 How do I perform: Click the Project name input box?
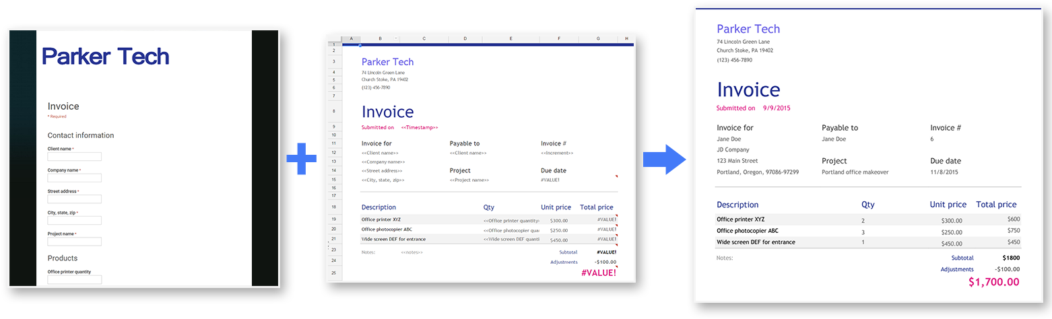74,242
